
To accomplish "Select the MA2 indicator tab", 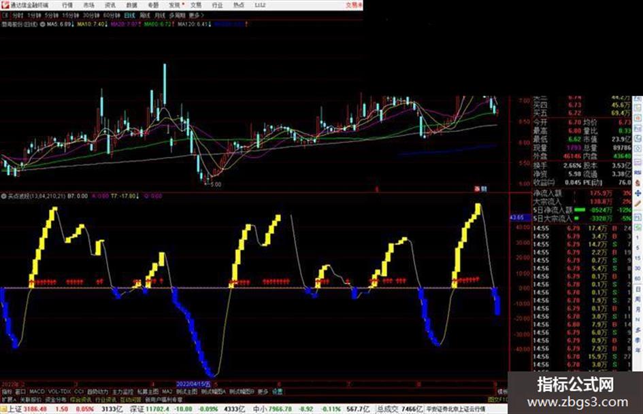I will pos(167,392).
